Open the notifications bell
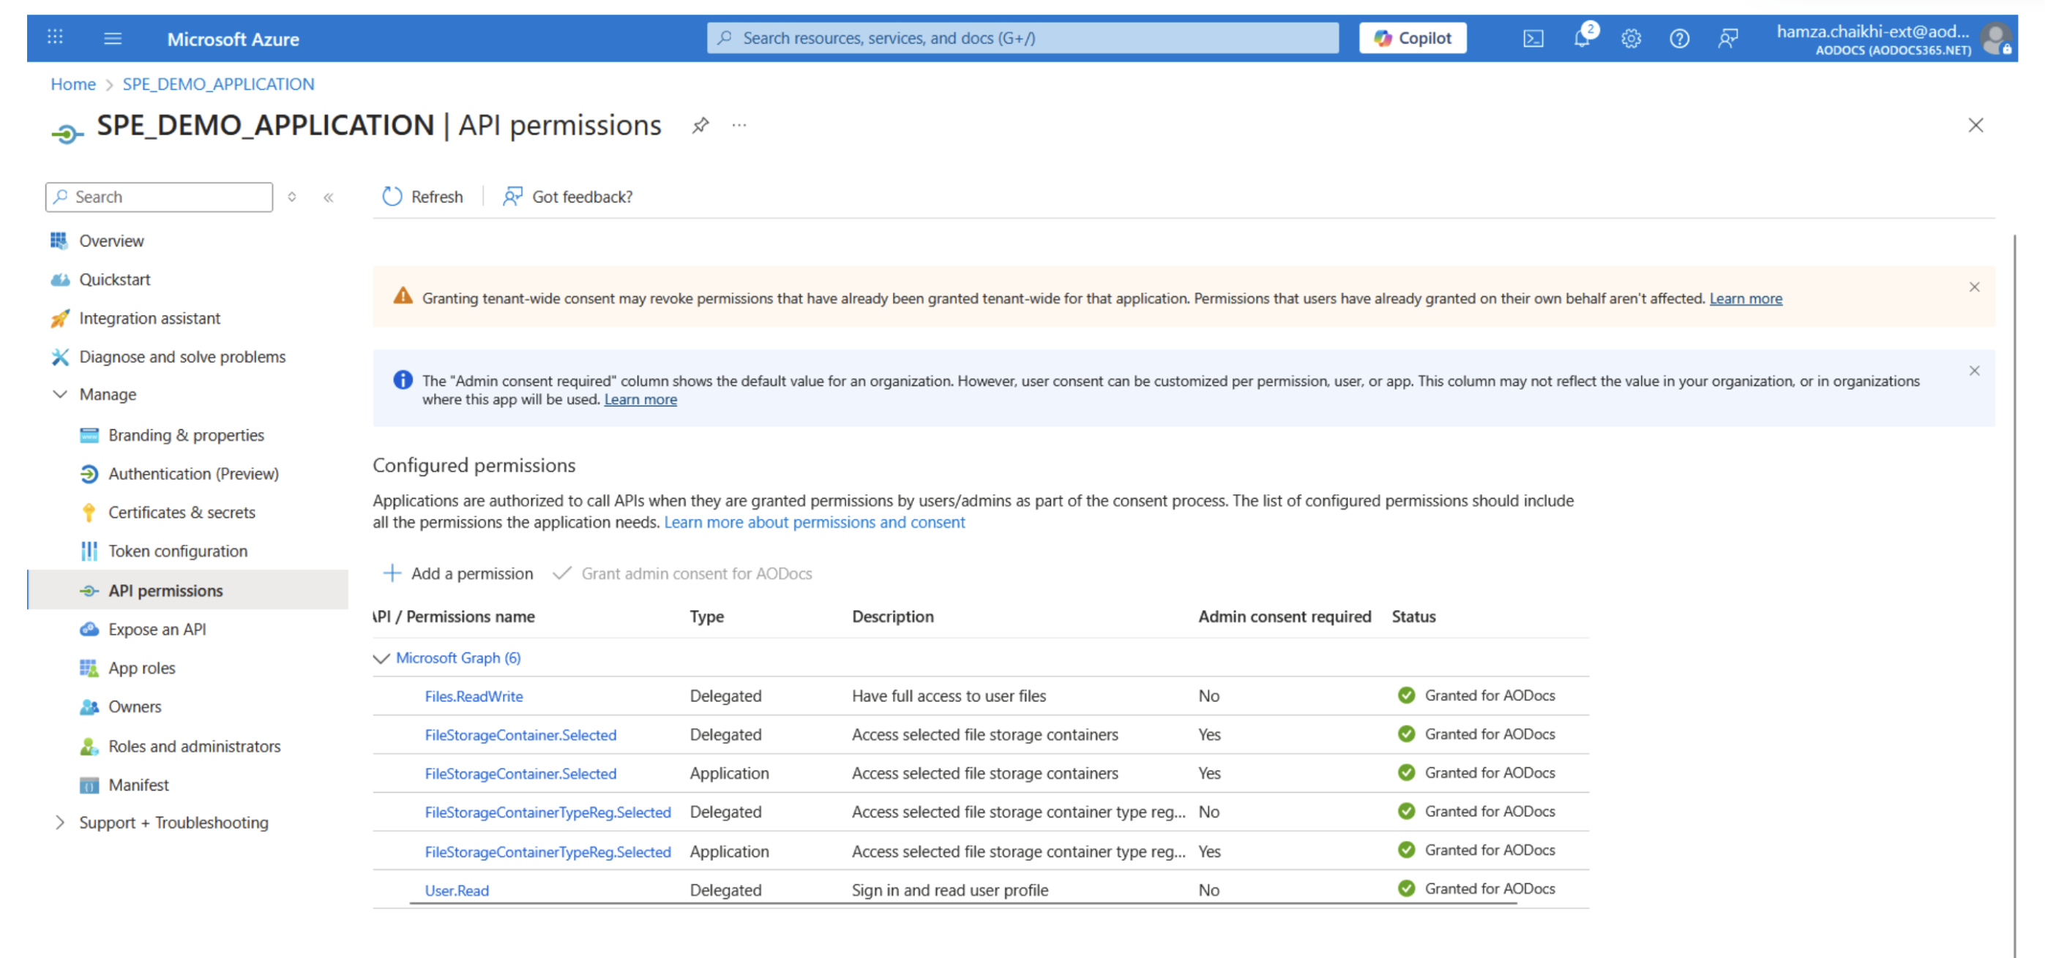 point(1582,37)
